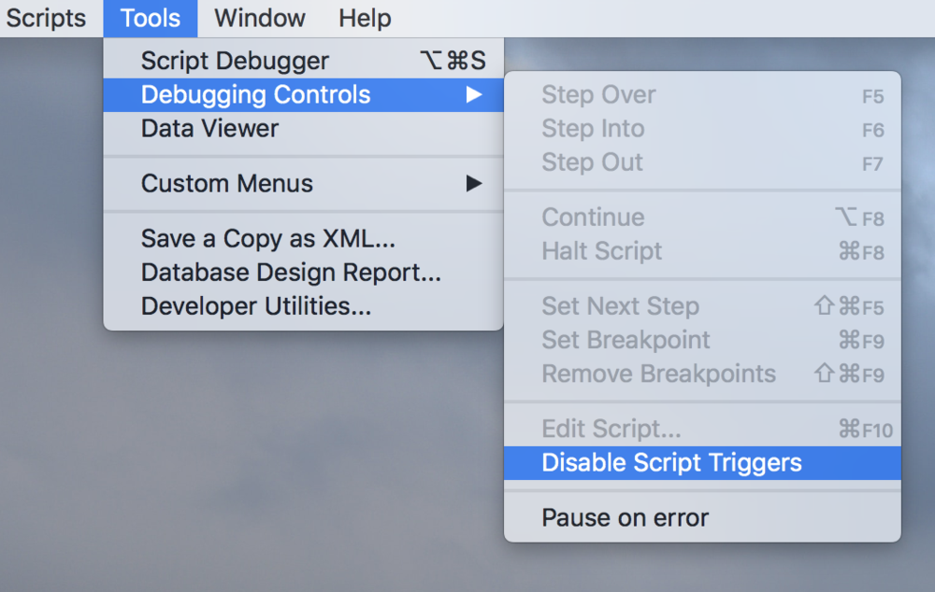Screen dimensions: 935x592
Task: Open the Script Debugger
Action: click(234, 61)
